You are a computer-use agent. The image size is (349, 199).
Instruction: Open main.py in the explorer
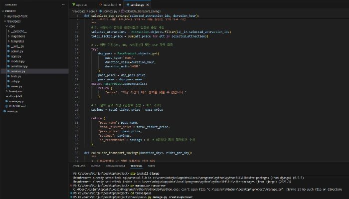(x=12, y=111)
